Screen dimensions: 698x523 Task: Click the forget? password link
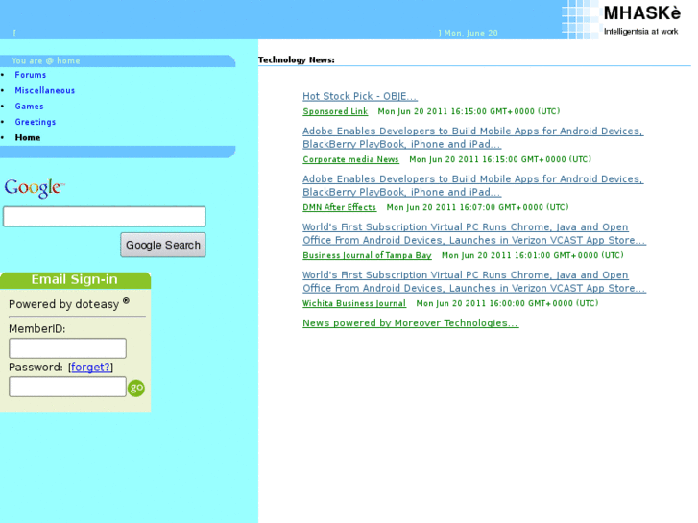[x=90, y=368]
